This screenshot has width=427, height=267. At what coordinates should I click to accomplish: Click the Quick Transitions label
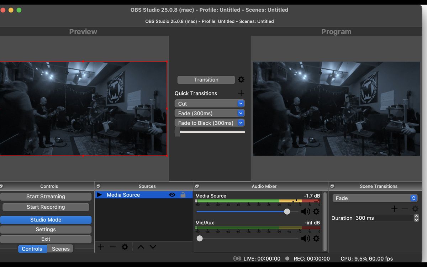(196, 93)
